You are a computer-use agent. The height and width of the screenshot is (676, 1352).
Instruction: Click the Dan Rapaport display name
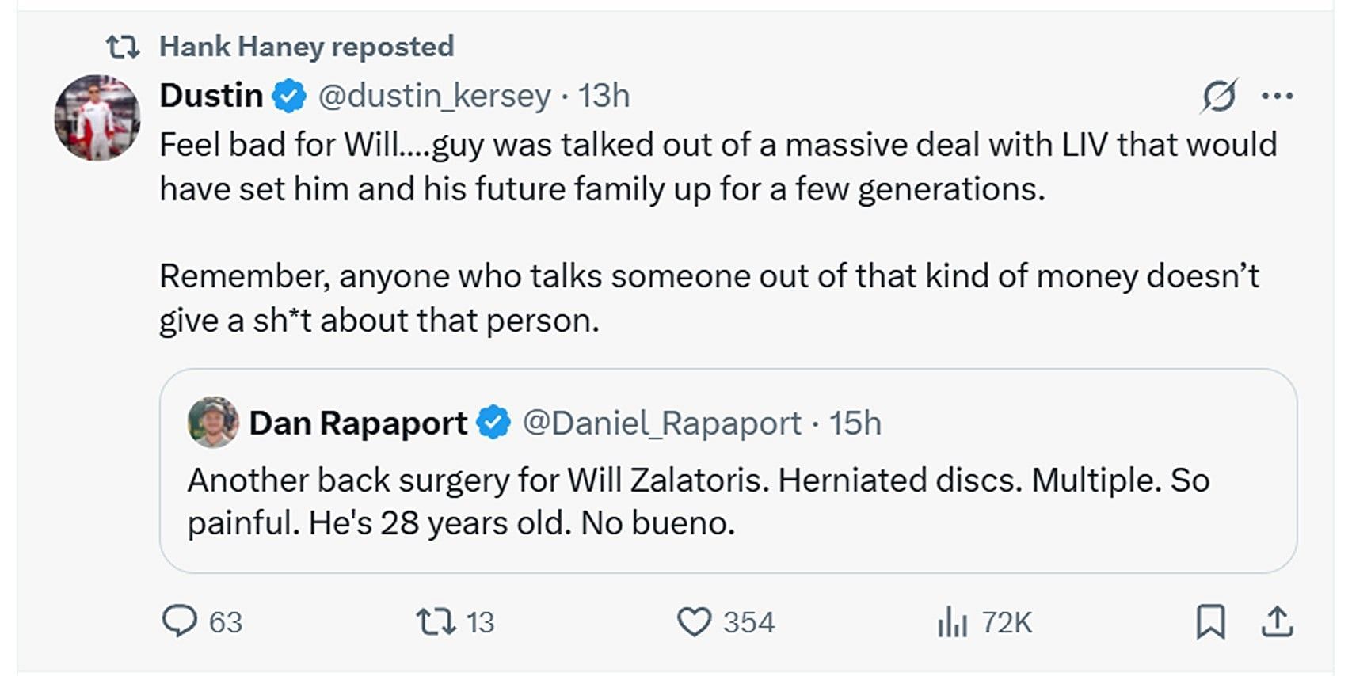pyautogui.click(x=358, y=423)
